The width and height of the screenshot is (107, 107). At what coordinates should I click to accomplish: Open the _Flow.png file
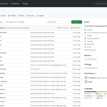coord(4,81)
